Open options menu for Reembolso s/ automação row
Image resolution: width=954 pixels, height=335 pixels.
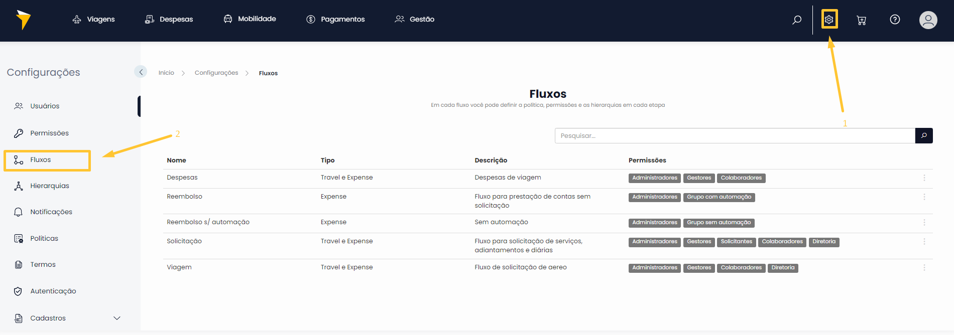pos(924,223)
